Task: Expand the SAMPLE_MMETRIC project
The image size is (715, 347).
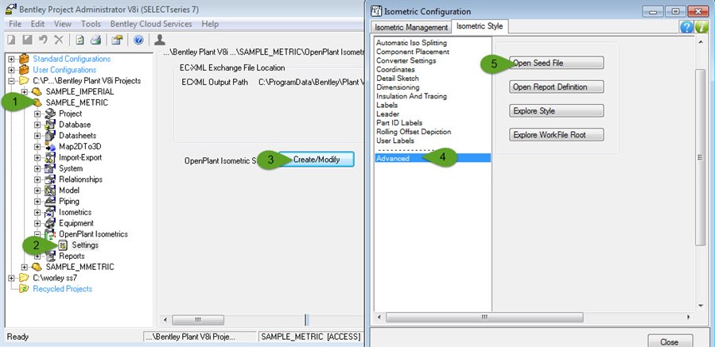Action: [25, 267]
